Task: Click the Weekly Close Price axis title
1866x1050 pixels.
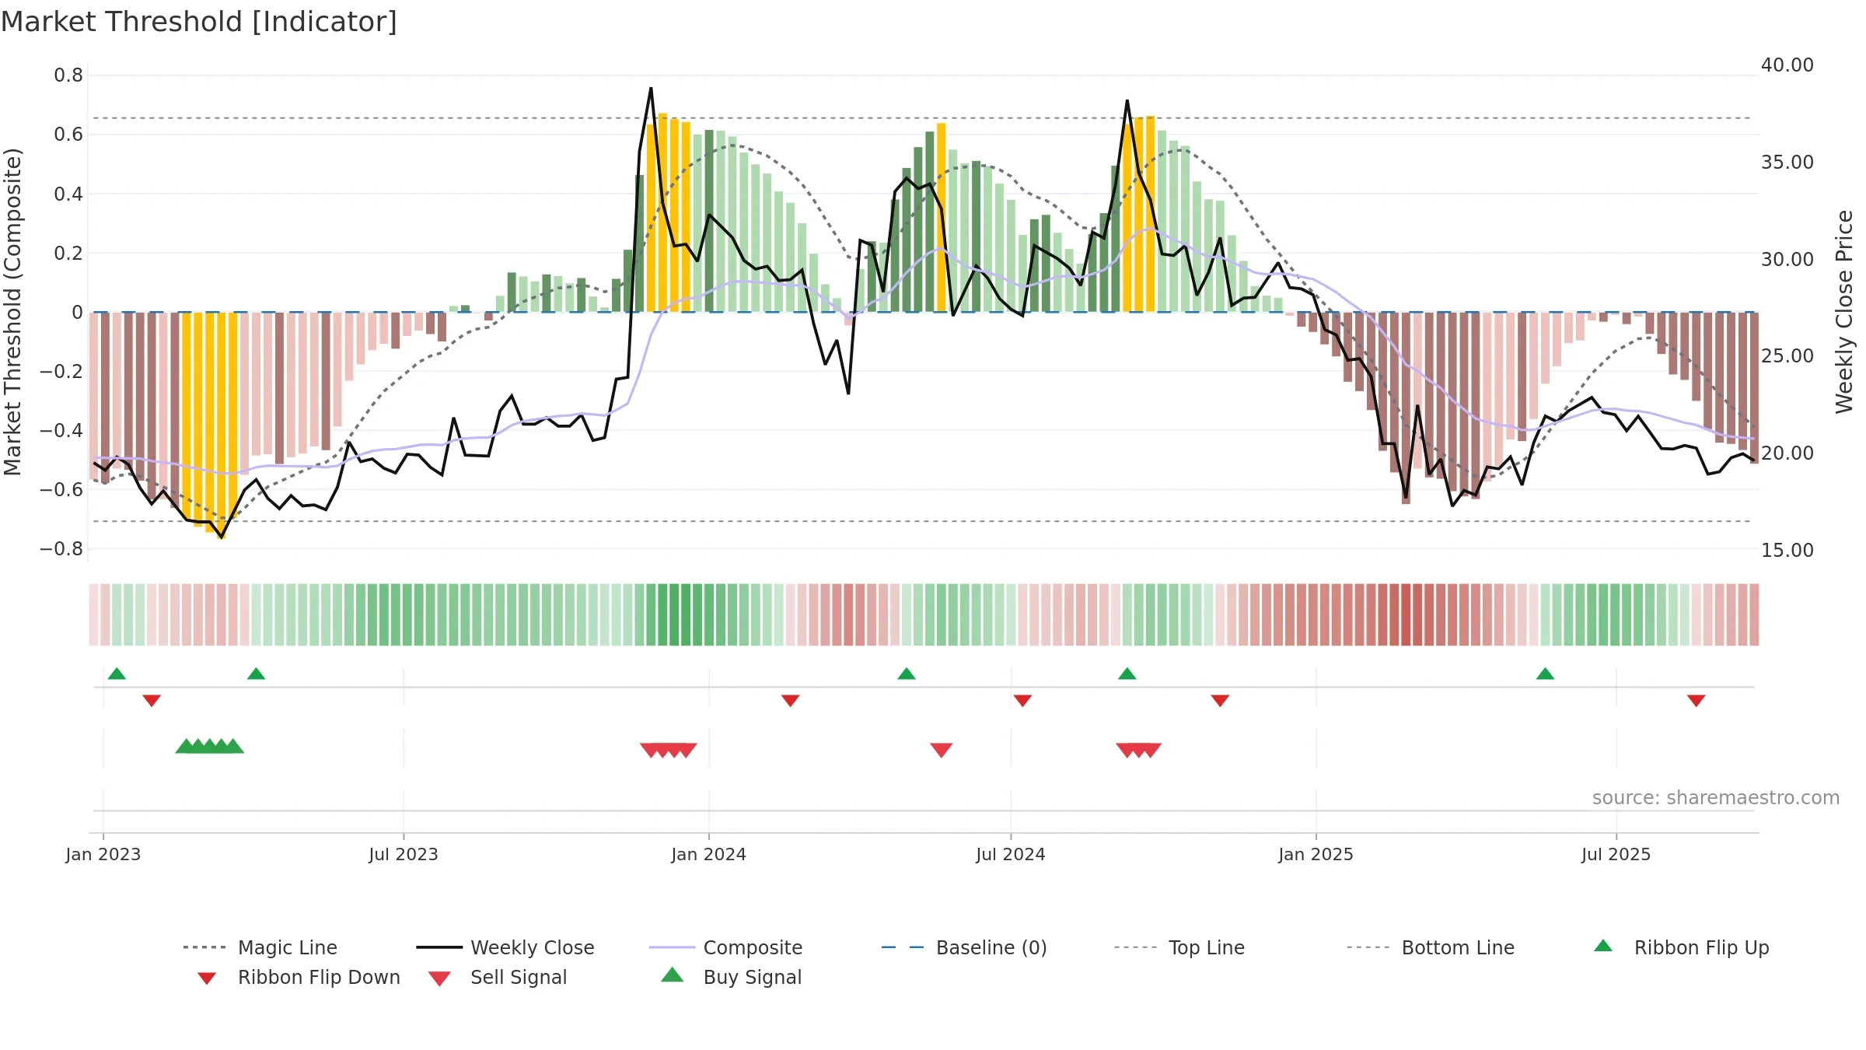Action: pos(1844,312)
